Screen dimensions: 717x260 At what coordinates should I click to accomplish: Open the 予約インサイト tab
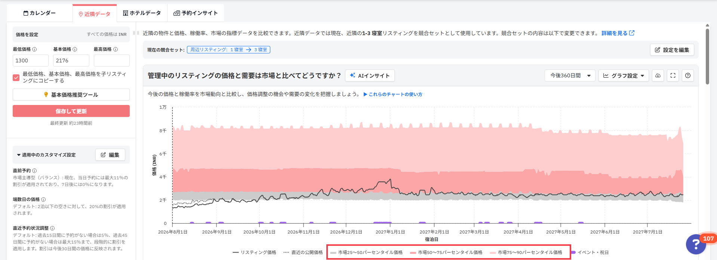point(196,13)
